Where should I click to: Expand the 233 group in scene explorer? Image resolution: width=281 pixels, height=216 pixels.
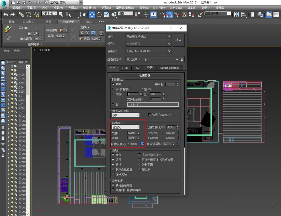8,100
